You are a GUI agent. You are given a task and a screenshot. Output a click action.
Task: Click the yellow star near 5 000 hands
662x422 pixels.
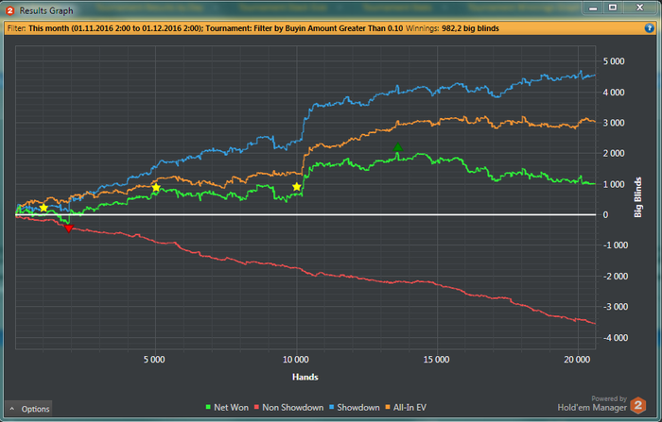pyautogui.click(x=156, y=187)
